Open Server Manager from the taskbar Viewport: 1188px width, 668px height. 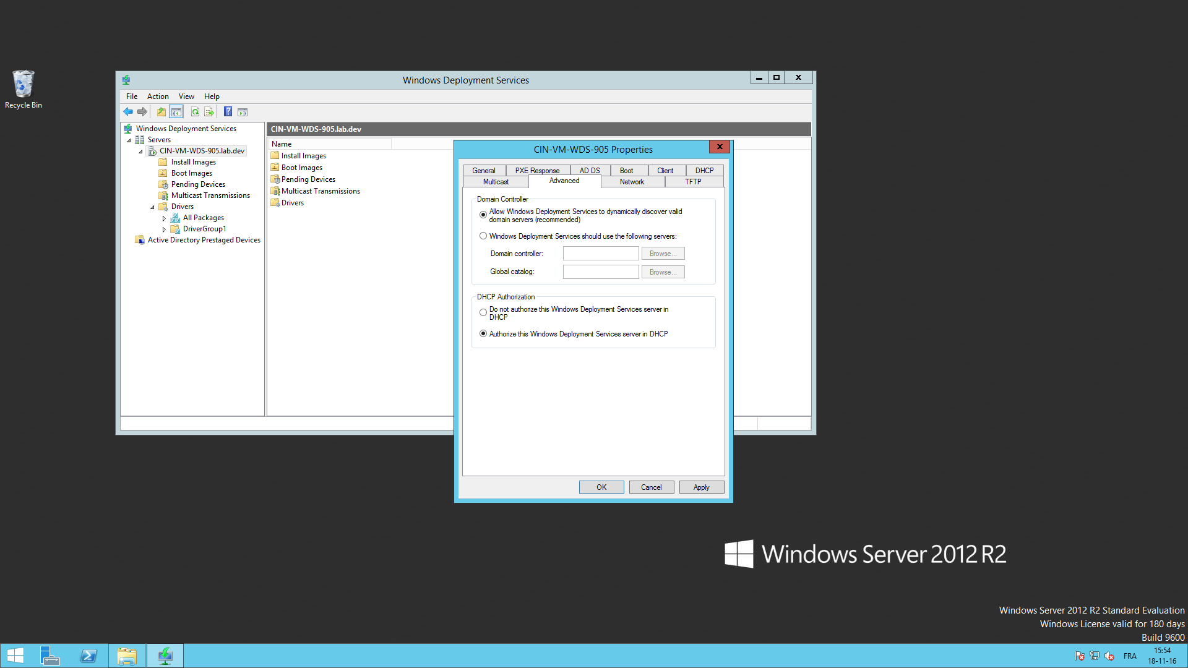click(49, 656)
